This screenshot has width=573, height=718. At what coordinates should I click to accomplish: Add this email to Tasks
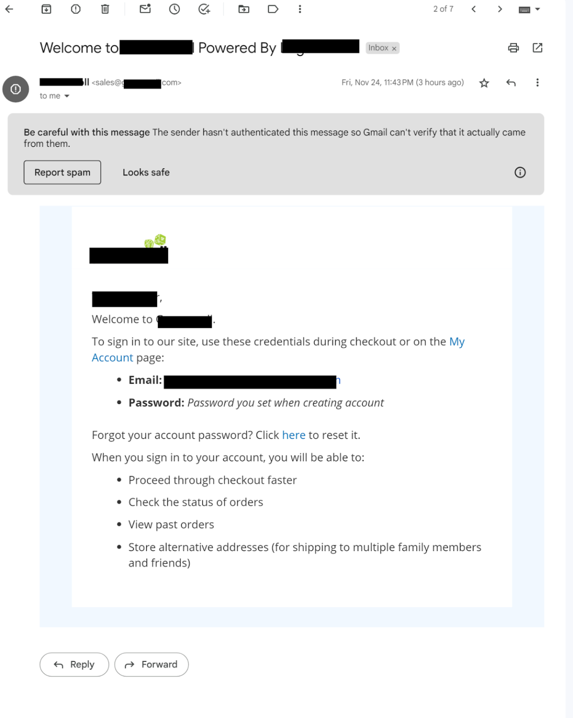coord(204,9)
